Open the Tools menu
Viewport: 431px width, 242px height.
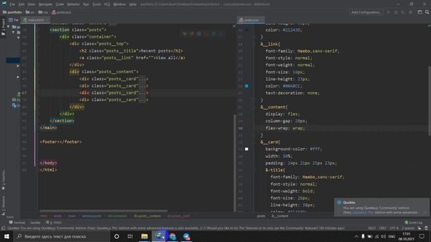click(96, 4)
